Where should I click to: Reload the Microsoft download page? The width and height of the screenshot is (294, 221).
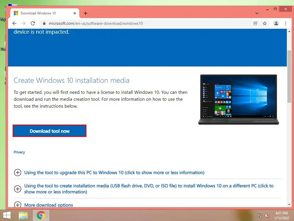[33, 23]
